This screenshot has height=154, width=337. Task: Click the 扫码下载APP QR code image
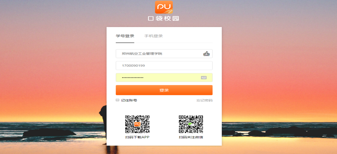137,124
